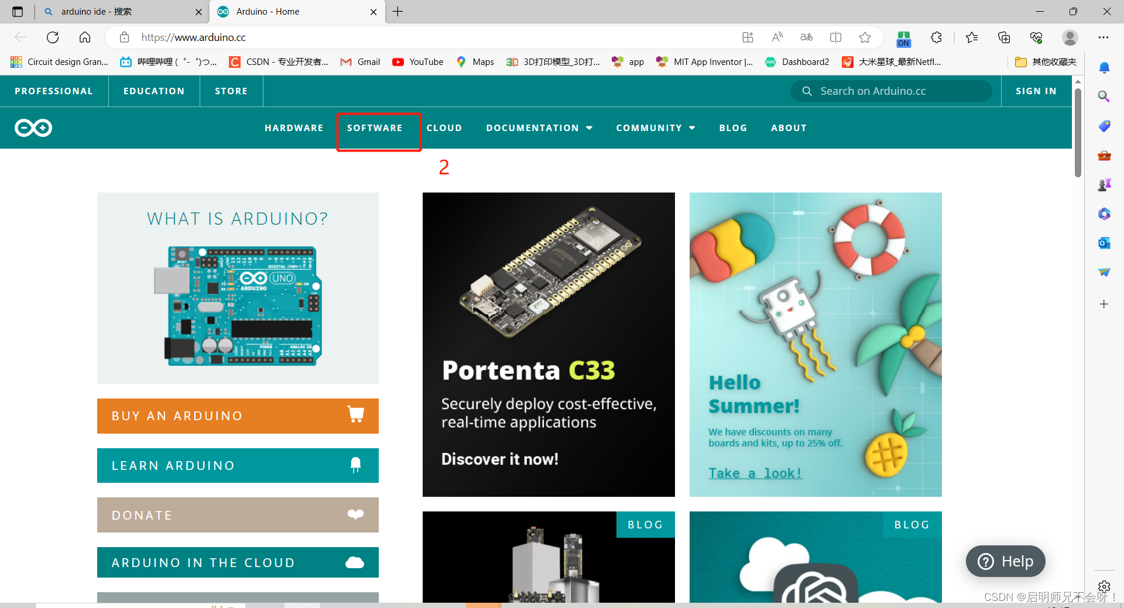Click the page vertical scrollbar thumb
This screenshot has height=608, width=1124.
point(1078,133)
